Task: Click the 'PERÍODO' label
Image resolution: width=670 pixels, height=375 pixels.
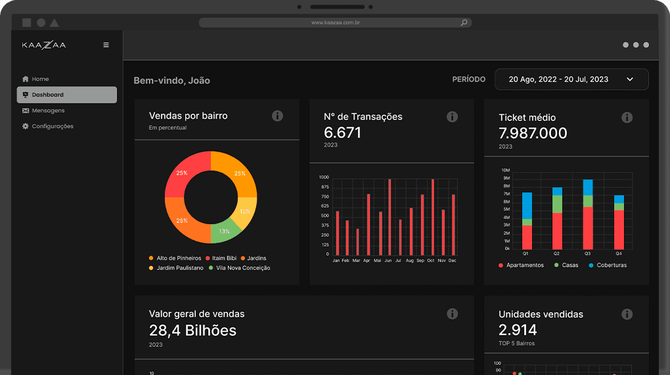Action: pyautogui.click(x=469, y=79)
